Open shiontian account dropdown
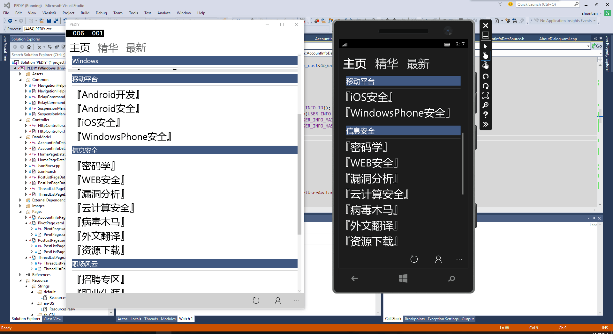The width and height of the screenshot is (613, 334). [x=592, y=13]
